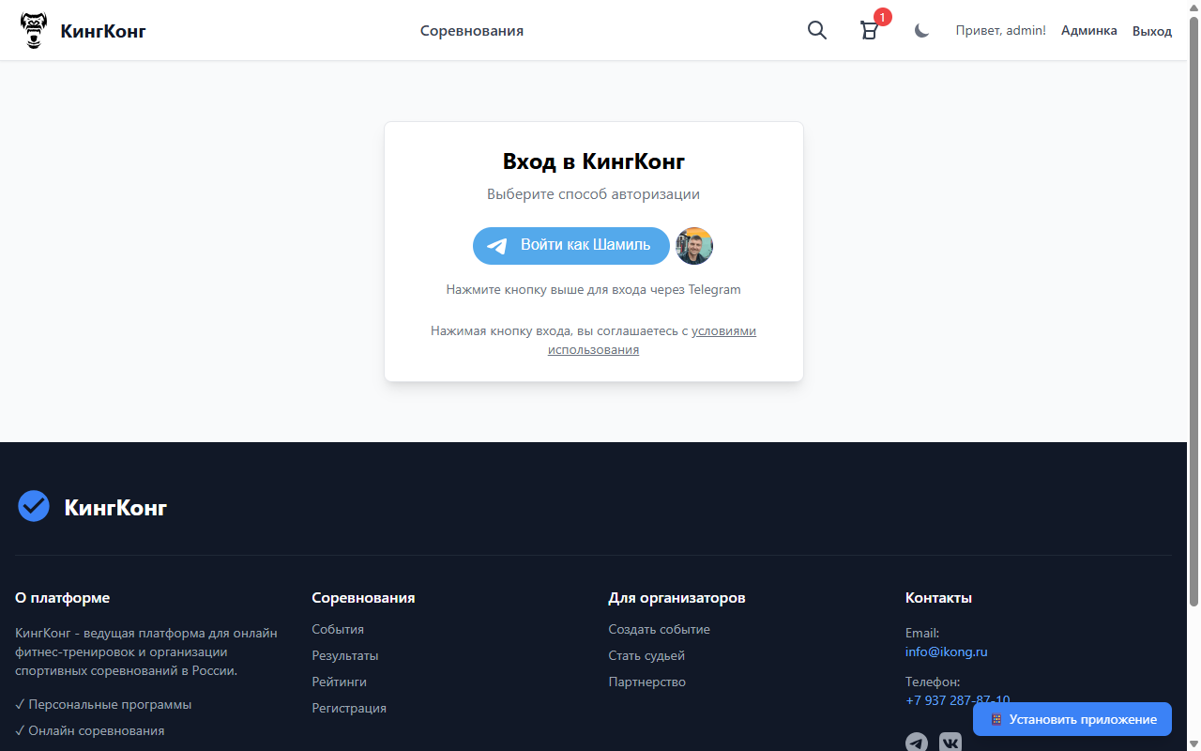The height and width of the screenshot is (751, 1201).
Task: Click Шамиль's profile avatar photo
Action: click(x=693, y=246)
